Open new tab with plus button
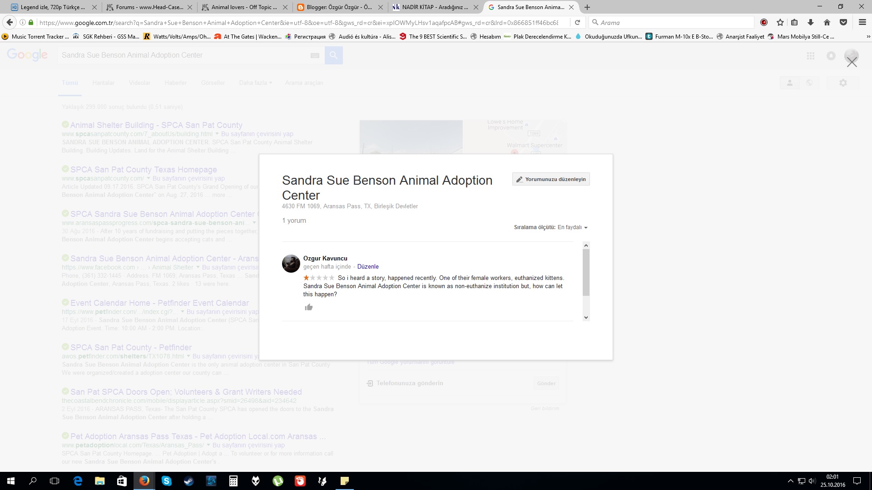This screenshot has width=872, height=490. click(587, 7)
